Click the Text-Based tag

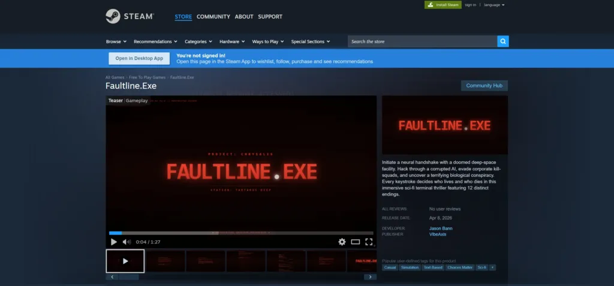tap(433, 267)
